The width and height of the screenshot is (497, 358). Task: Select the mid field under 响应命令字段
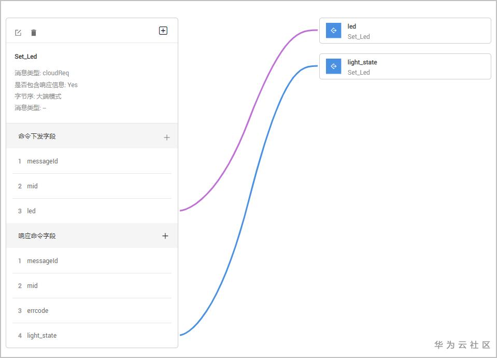click(32, 286)
